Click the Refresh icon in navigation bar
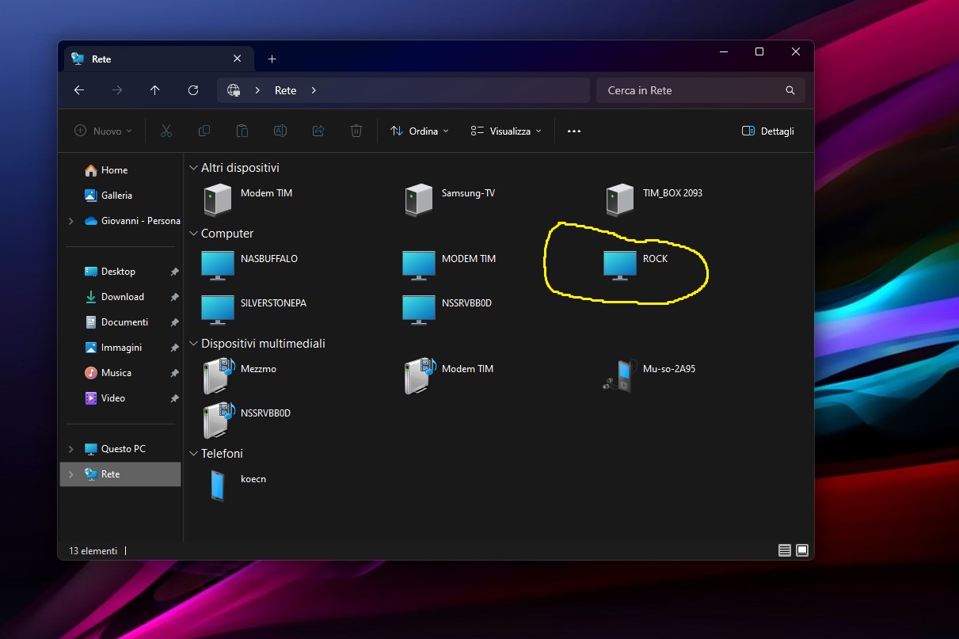959x639 pixels. [x=192, y=90]
